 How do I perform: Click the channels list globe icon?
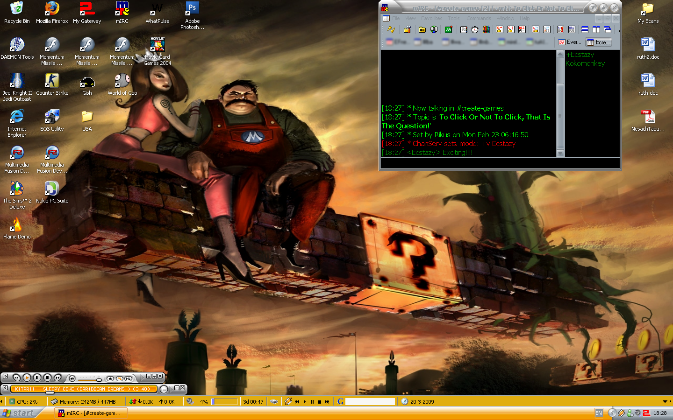tap(434, 29)
